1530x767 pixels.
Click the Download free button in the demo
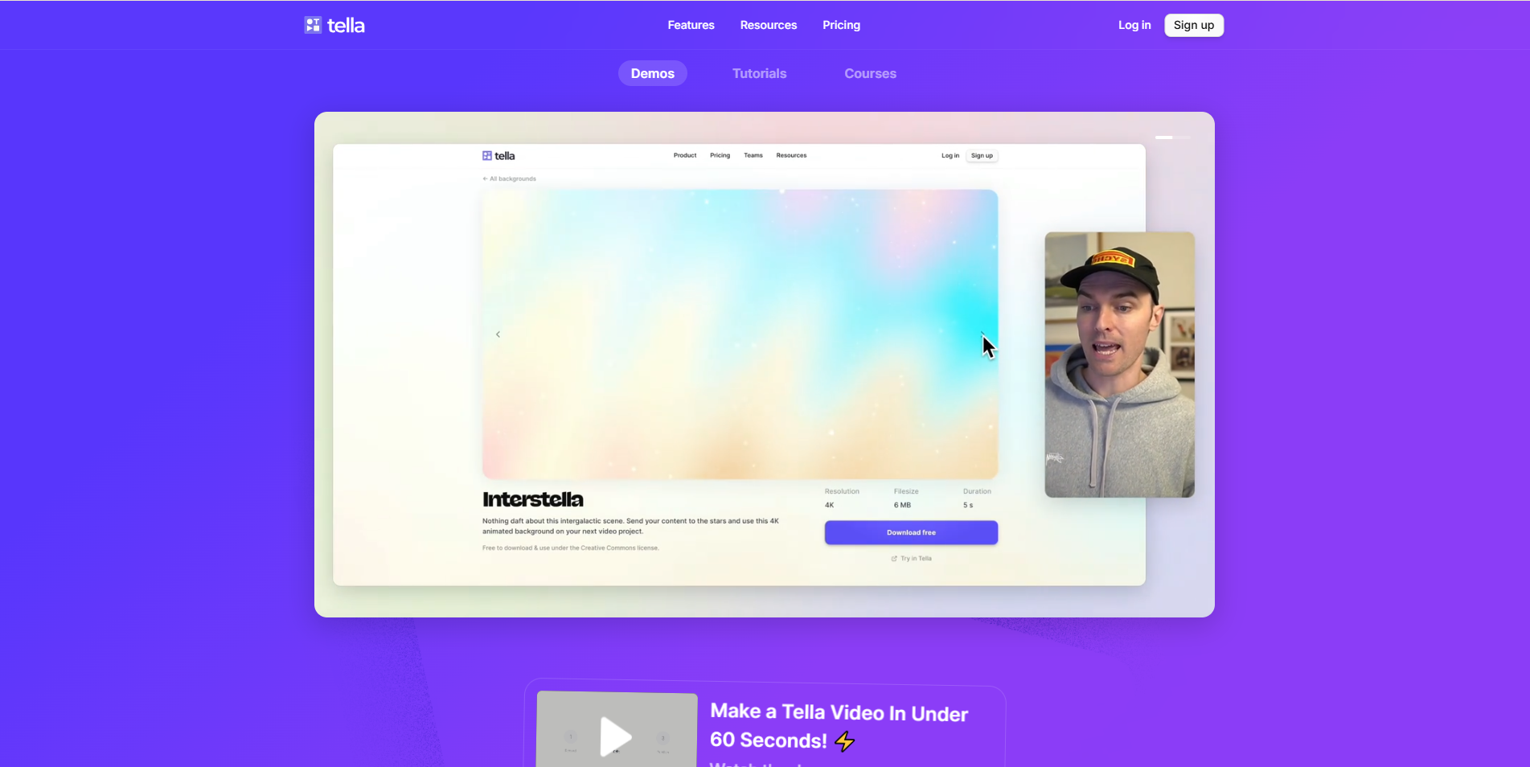[911, 532]
